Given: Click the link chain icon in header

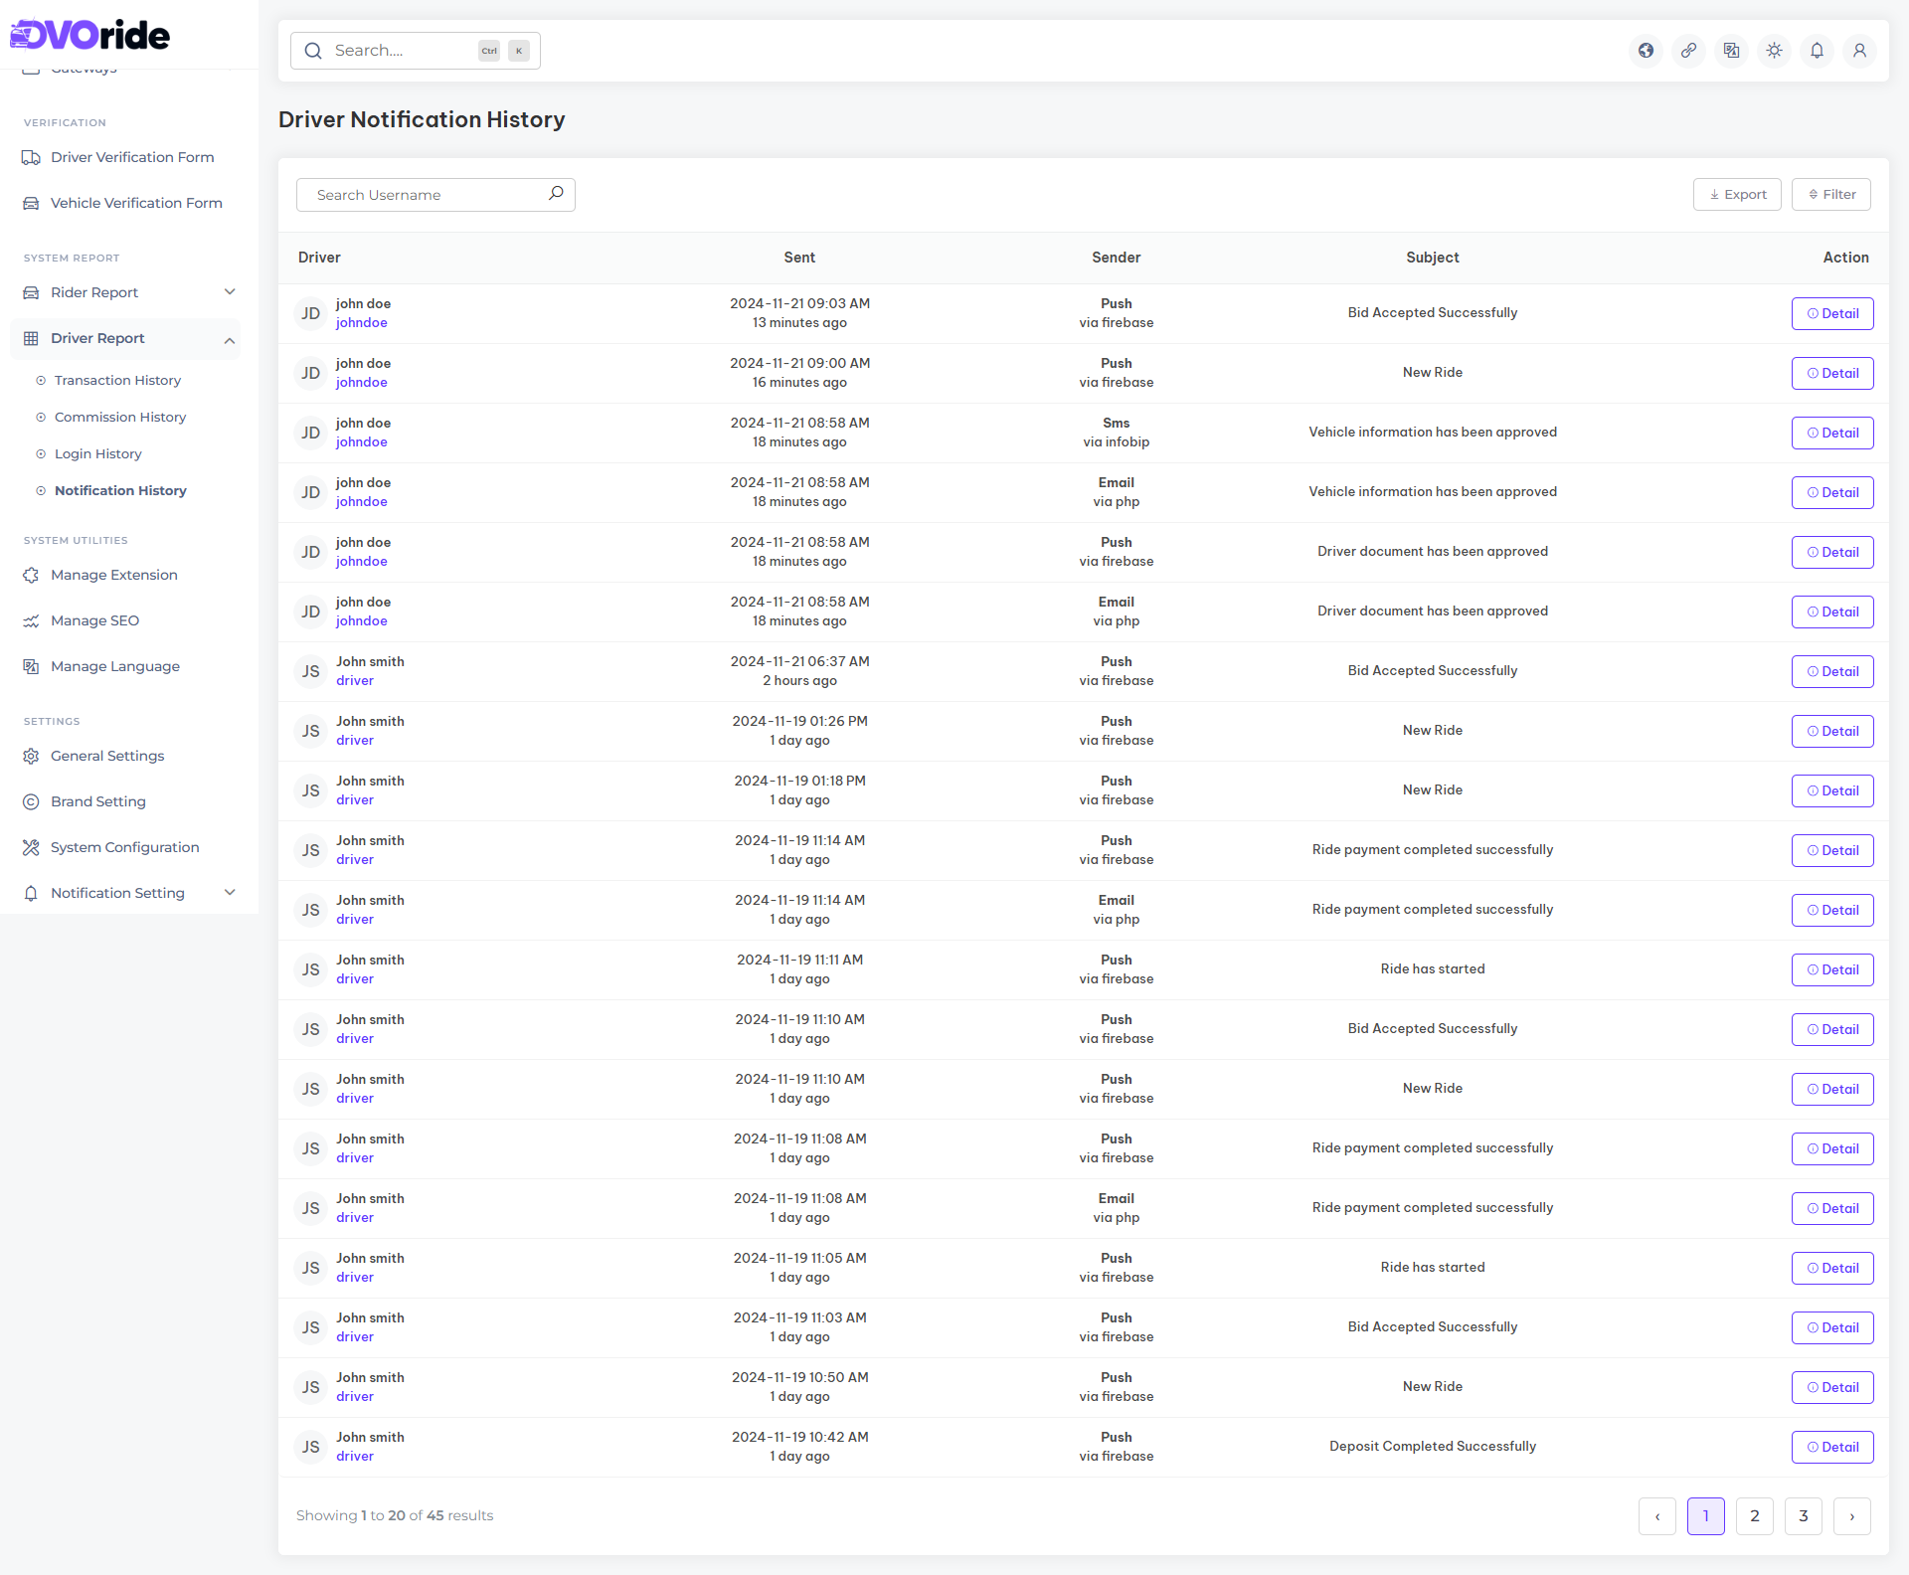Looking at the screenshot, I should click(1689, 51).
